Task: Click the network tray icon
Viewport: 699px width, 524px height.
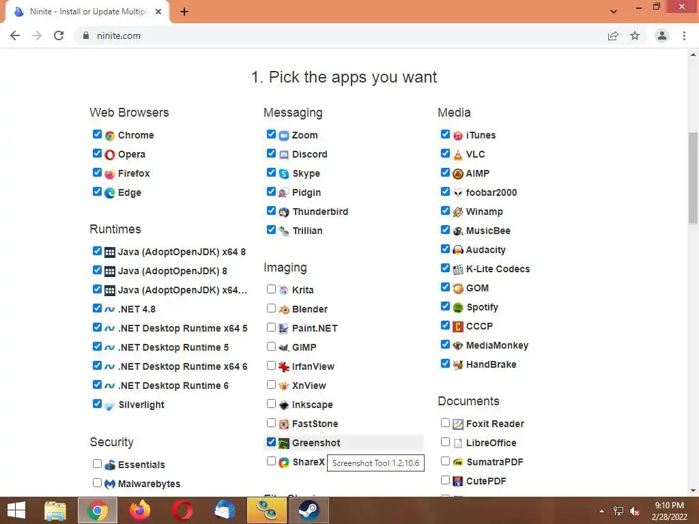Action: 618,511
